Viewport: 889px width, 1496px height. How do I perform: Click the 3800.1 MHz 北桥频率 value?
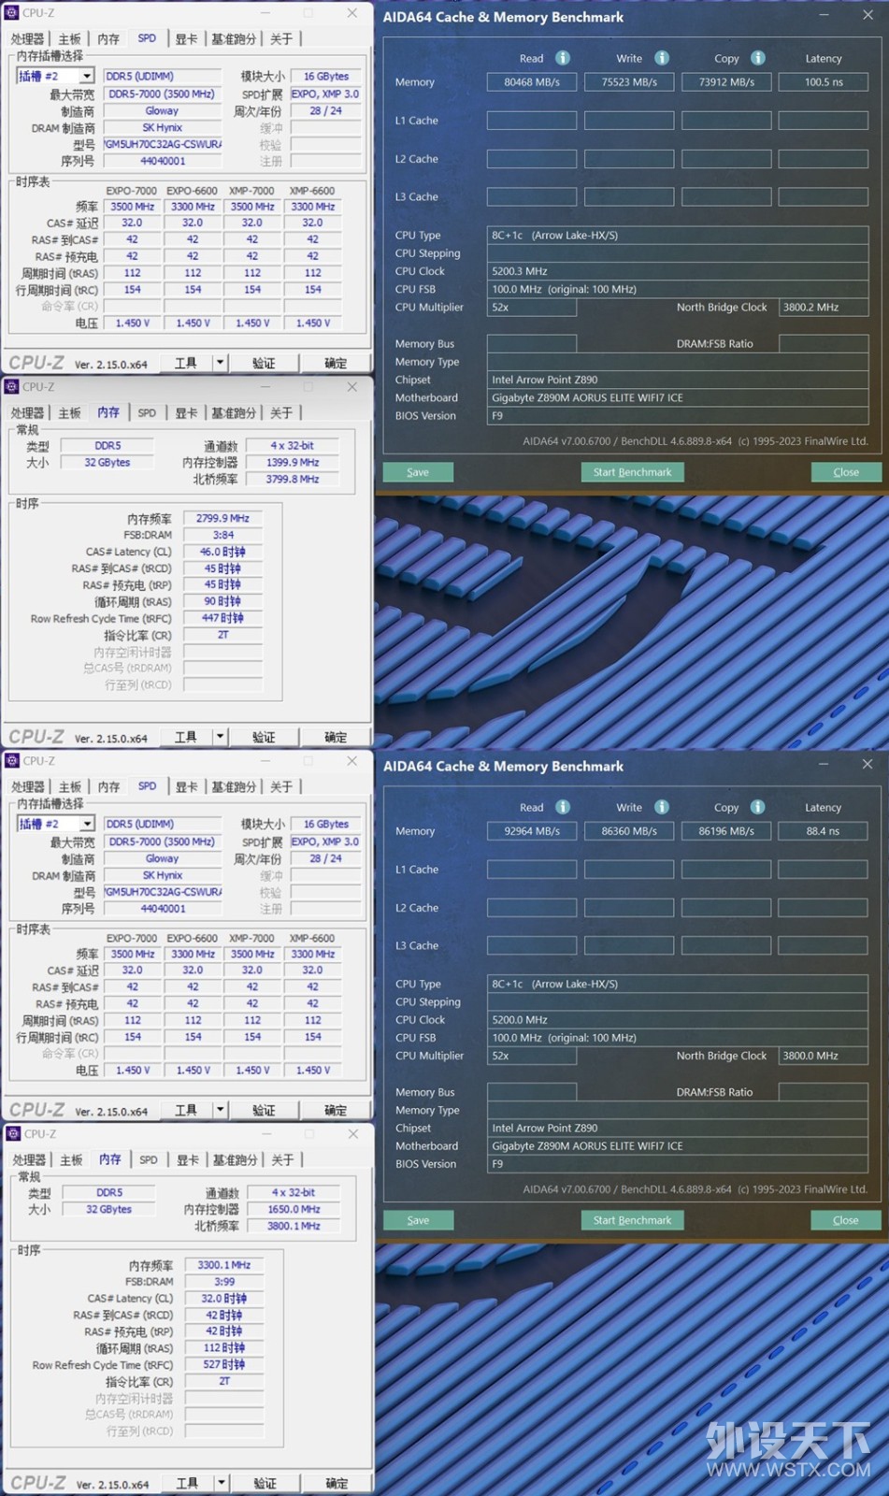tap(294, 1226)
